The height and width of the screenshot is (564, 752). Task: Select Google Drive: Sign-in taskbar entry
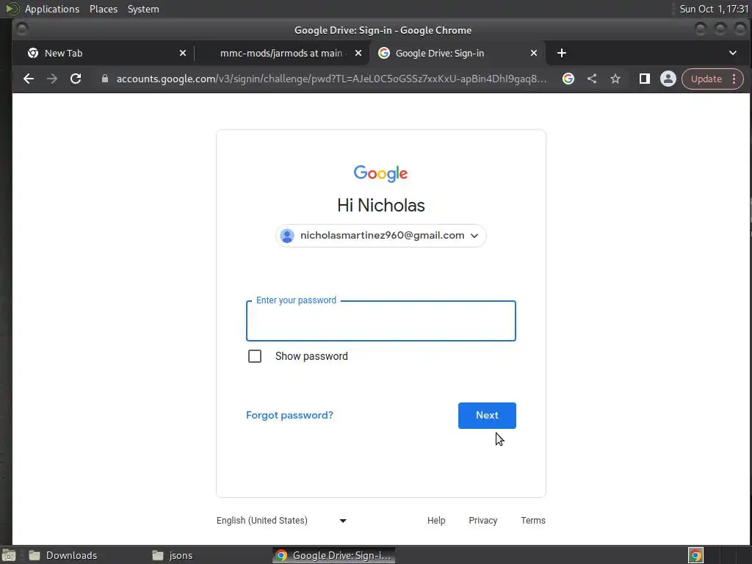(334, 555)
